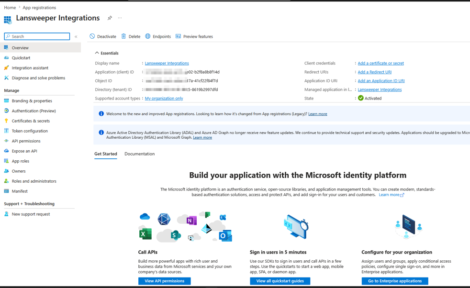Click the Certificates & secrets key icon

6,121
